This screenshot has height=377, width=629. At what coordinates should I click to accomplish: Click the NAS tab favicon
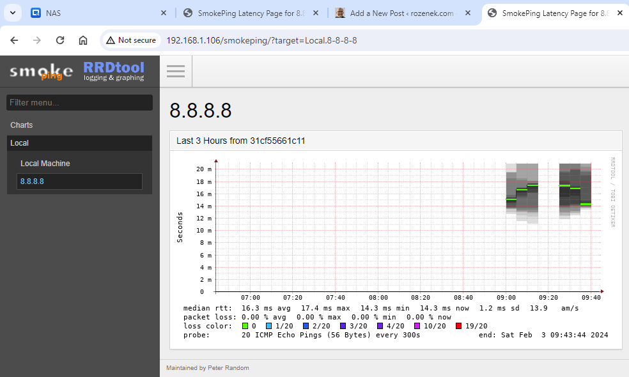(x=36, y=13)
